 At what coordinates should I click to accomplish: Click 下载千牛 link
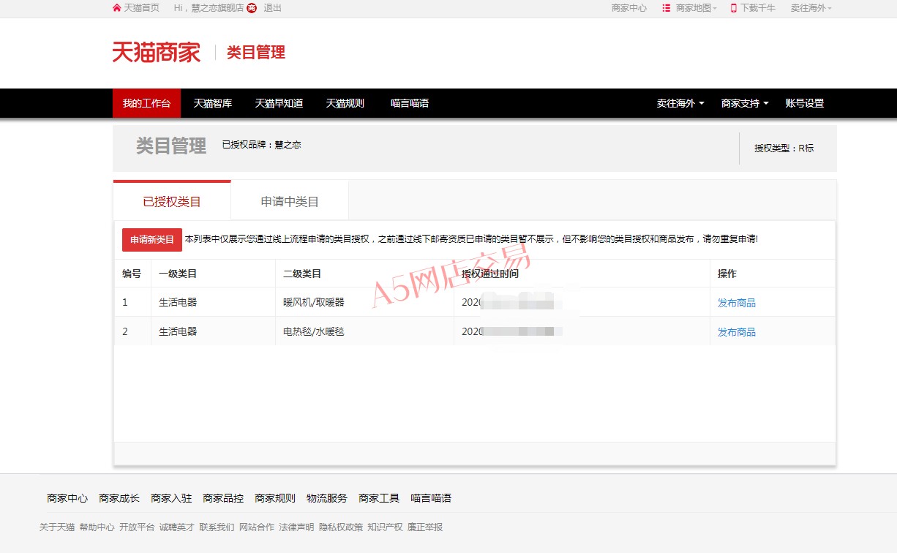(758, 8)
